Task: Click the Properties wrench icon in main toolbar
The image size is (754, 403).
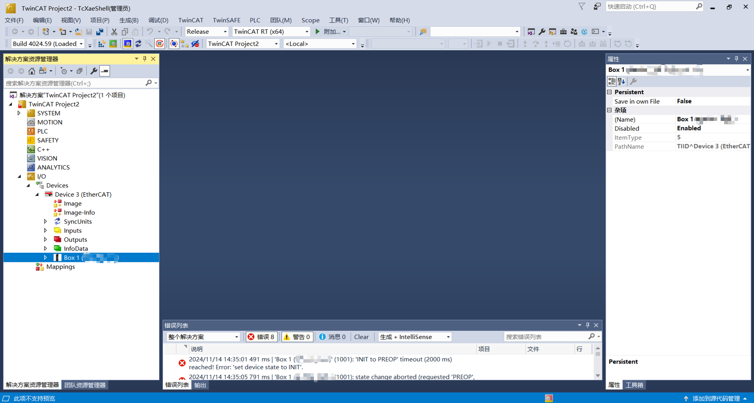Action: (542, 32)
